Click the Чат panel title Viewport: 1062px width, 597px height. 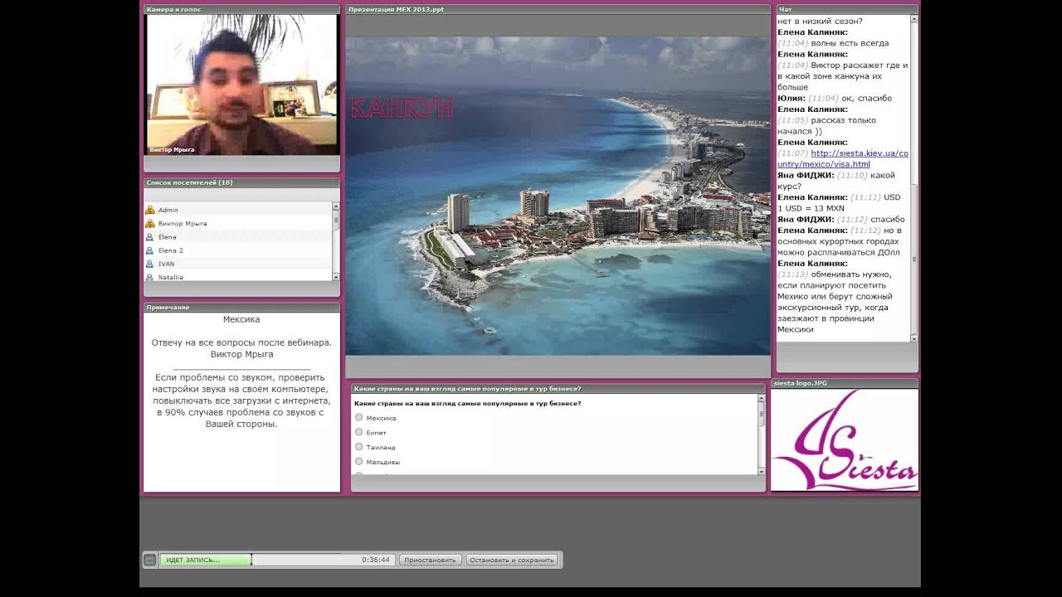pos(786,9)
